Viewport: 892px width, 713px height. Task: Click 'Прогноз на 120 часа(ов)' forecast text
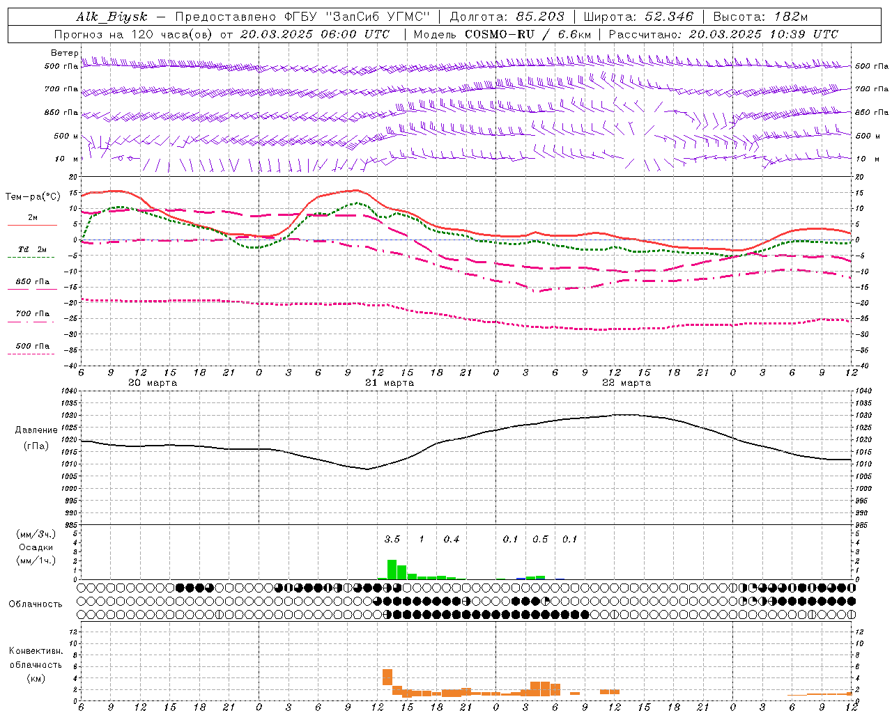134,34
